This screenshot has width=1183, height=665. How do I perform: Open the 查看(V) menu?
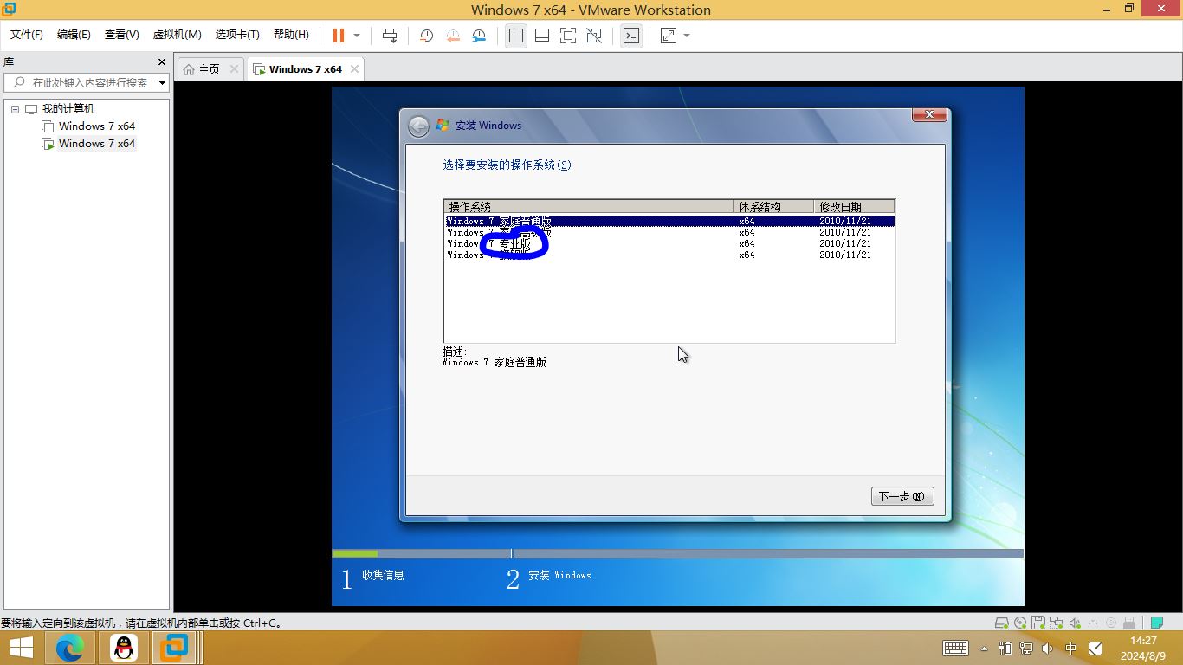(x=121, y=35)
